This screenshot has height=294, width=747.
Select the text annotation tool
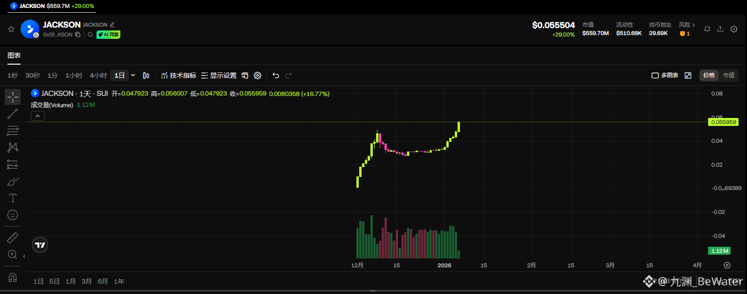point(13,198)
